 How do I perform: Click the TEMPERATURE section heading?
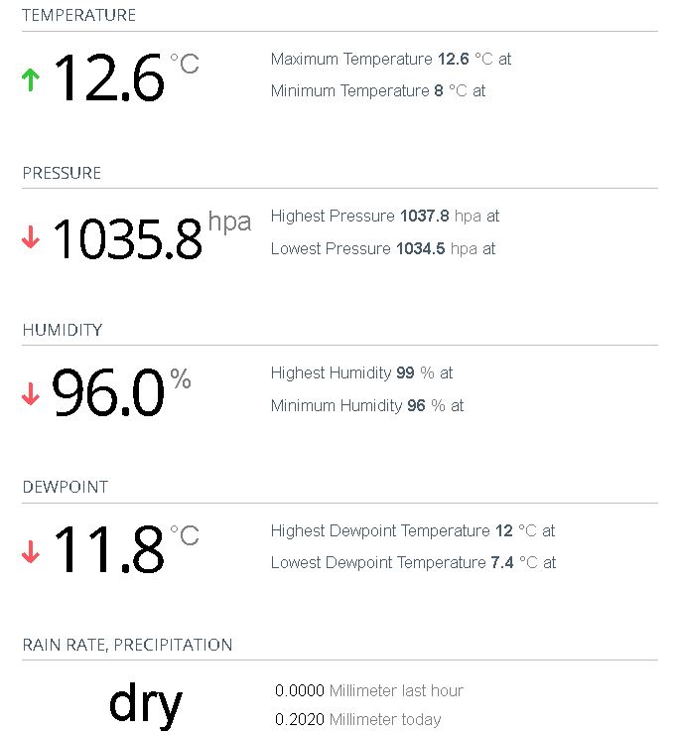point(78,16)
